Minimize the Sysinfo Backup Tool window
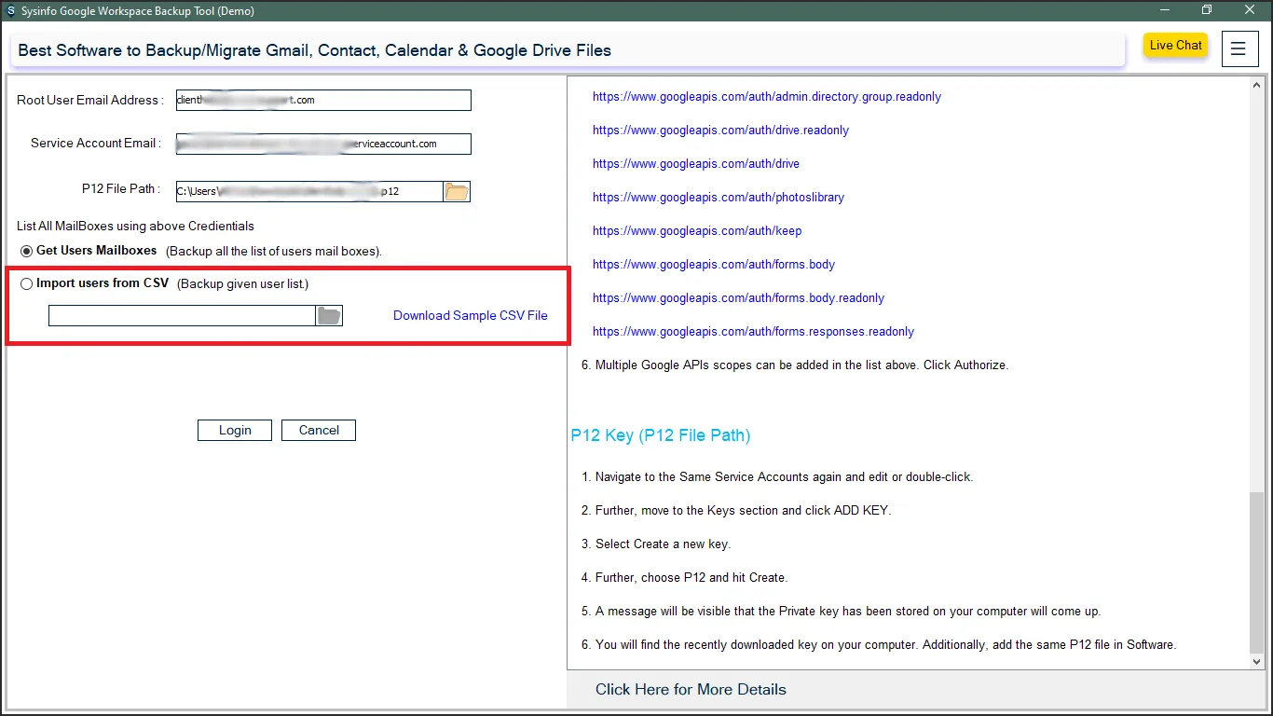Image resolution: width=1273 pixels, height=716 pixels. (x=1165, y=10)
